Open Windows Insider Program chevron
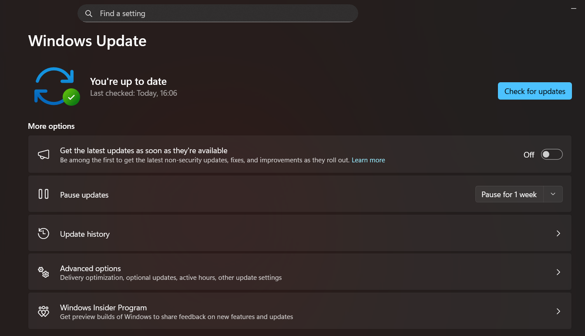The image size is (585, 336). click(x=558, y=312)
